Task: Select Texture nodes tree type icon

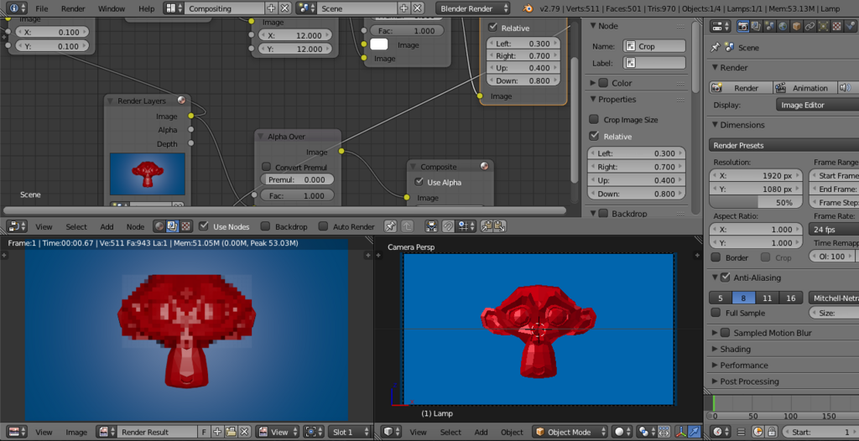Action: (x=185, y=226)
